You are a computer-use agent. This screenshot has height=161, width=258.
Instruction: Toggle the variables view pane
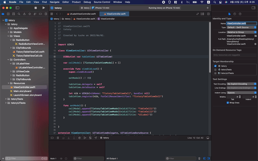[x=204, y=159]
